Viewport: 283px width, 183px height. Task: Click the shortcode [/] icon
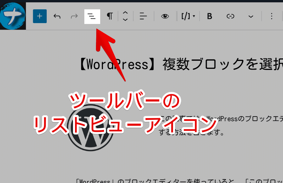pos(186,16)
